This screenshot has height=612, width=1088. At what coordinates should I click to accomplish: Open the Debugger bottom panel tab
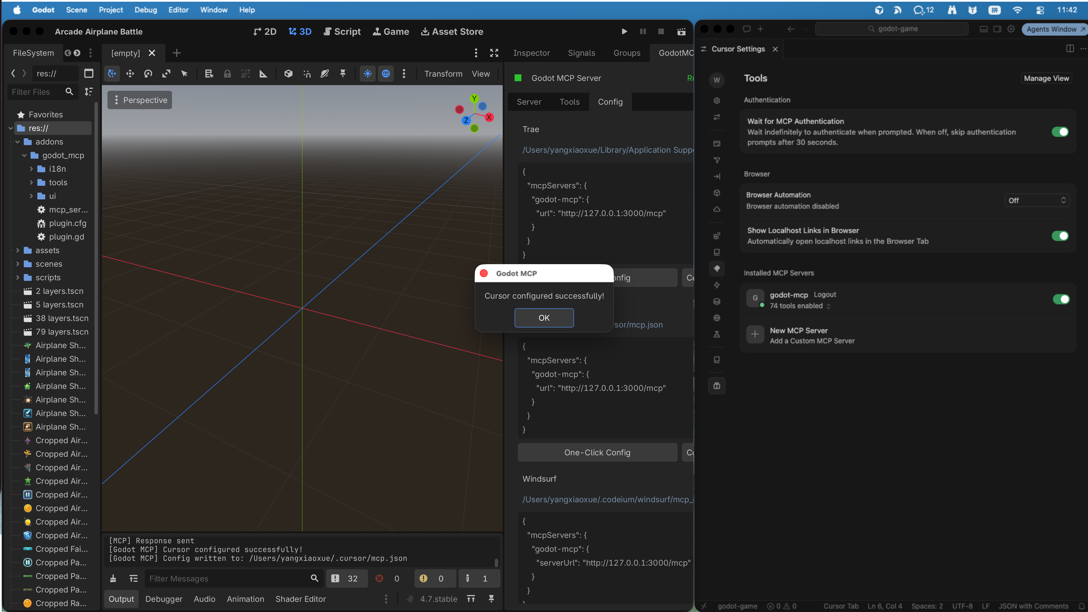tap(164, 599)
